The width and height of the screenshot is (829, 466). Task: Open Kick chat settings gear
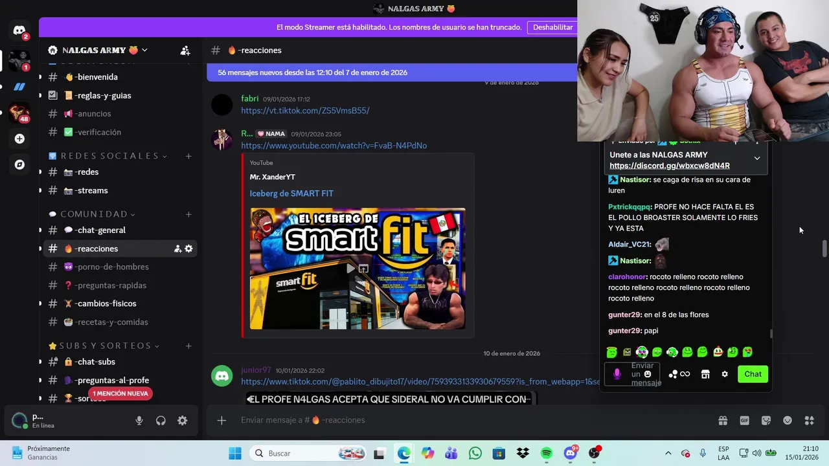[725, 374]
